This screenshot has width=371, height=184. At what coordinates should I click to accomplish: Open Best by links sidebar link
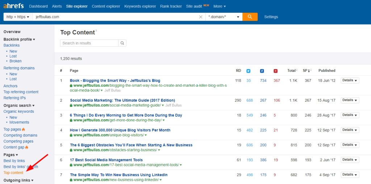pos(14,161)
